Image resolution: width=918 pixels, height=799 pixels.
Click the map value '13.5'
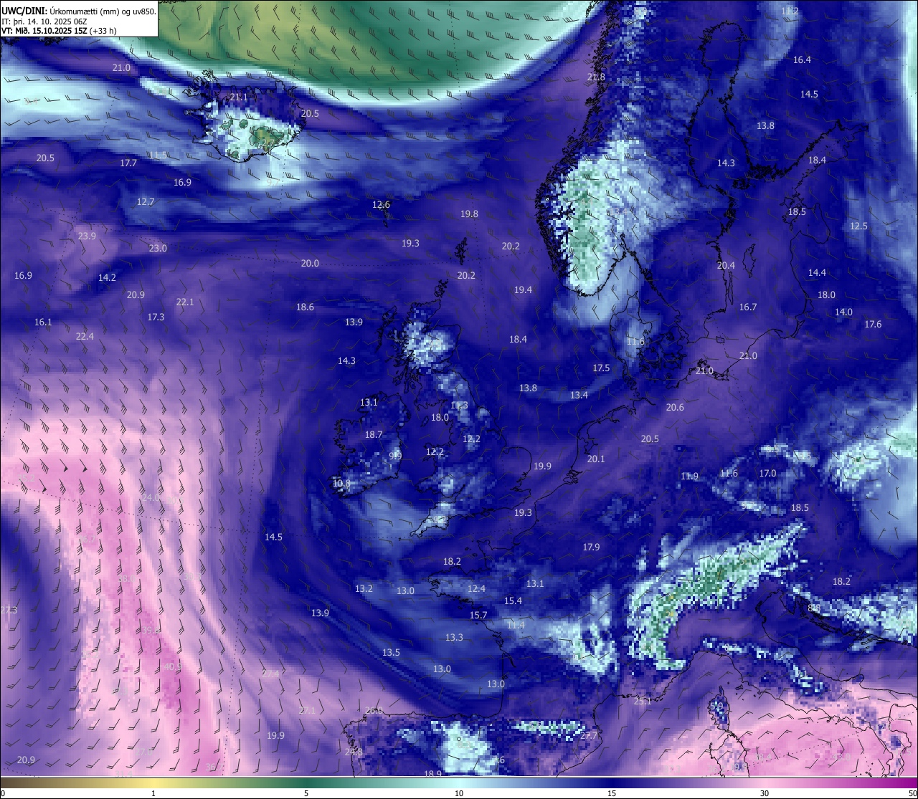click(x=391, y=653)
